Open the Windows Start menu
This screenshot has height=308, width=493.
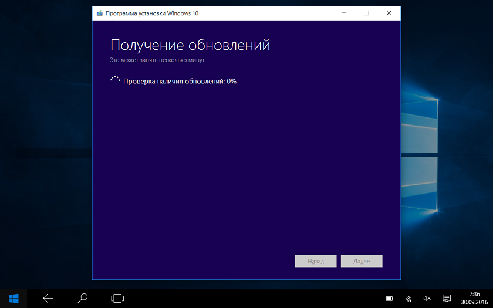[13, 298]
